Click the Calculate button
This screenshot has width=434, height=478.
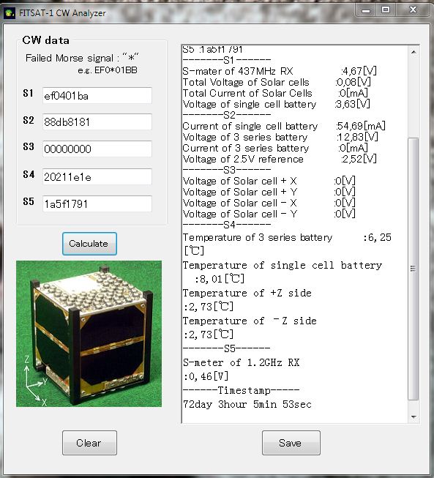coord(89,244)
